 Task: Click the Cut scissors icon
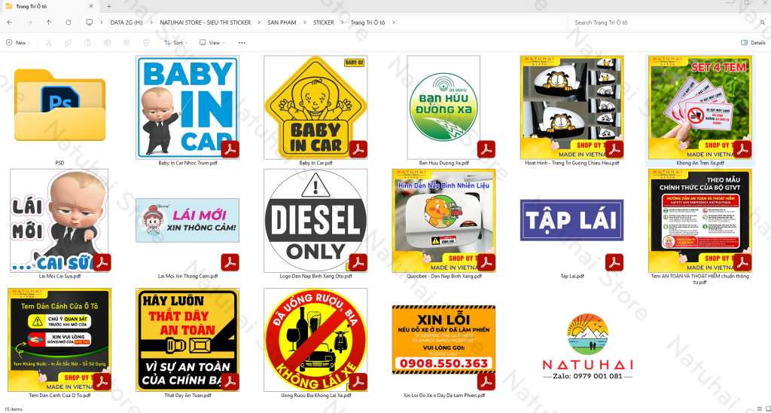[48, 43]
